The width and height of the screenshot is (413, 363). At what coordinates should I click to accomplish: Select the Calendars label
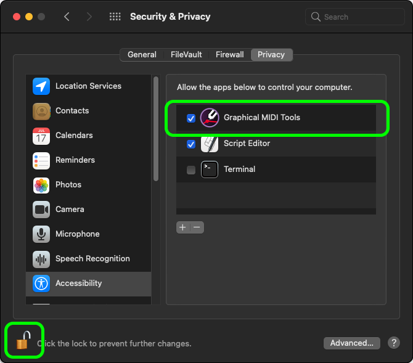coord(74,136)
